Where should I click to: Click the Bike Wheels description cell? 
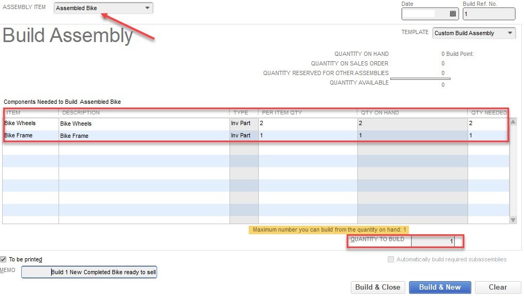tap(144, 124)
